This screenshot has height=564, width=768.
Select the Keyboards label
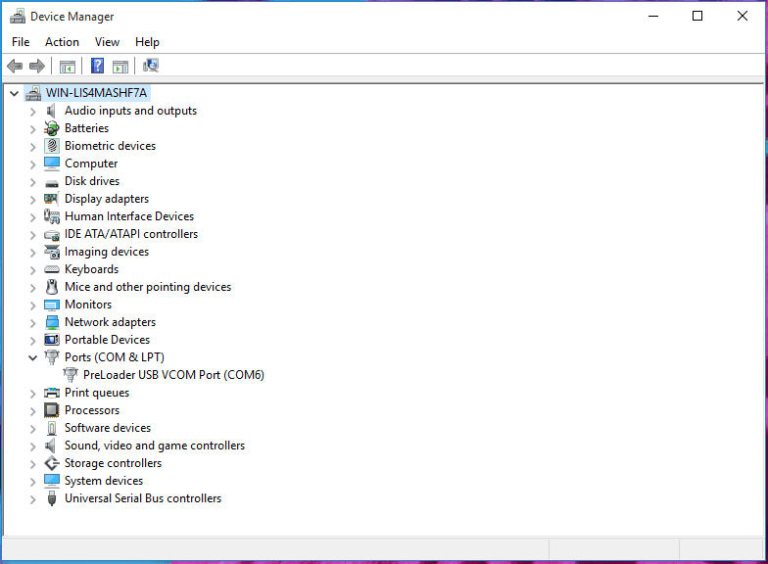coord(92,269)
